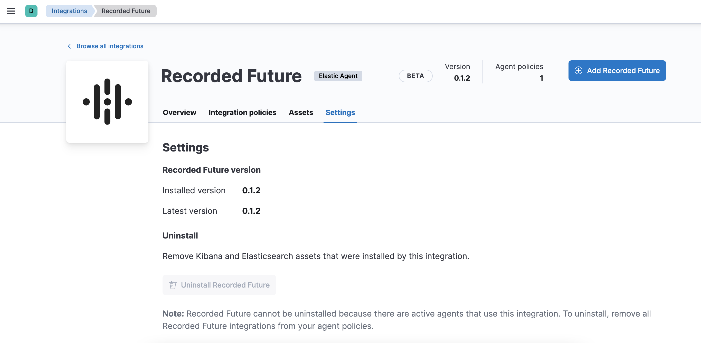Open Integrations breadcrumb

pos(69,11)
